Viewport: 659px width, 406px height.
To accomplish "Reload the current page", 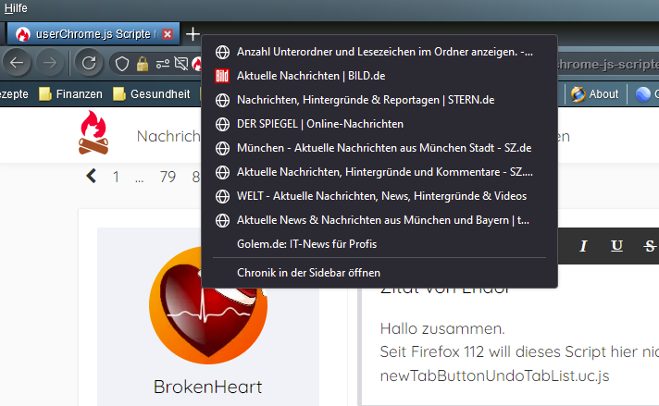I will click(x=89, y=64).
